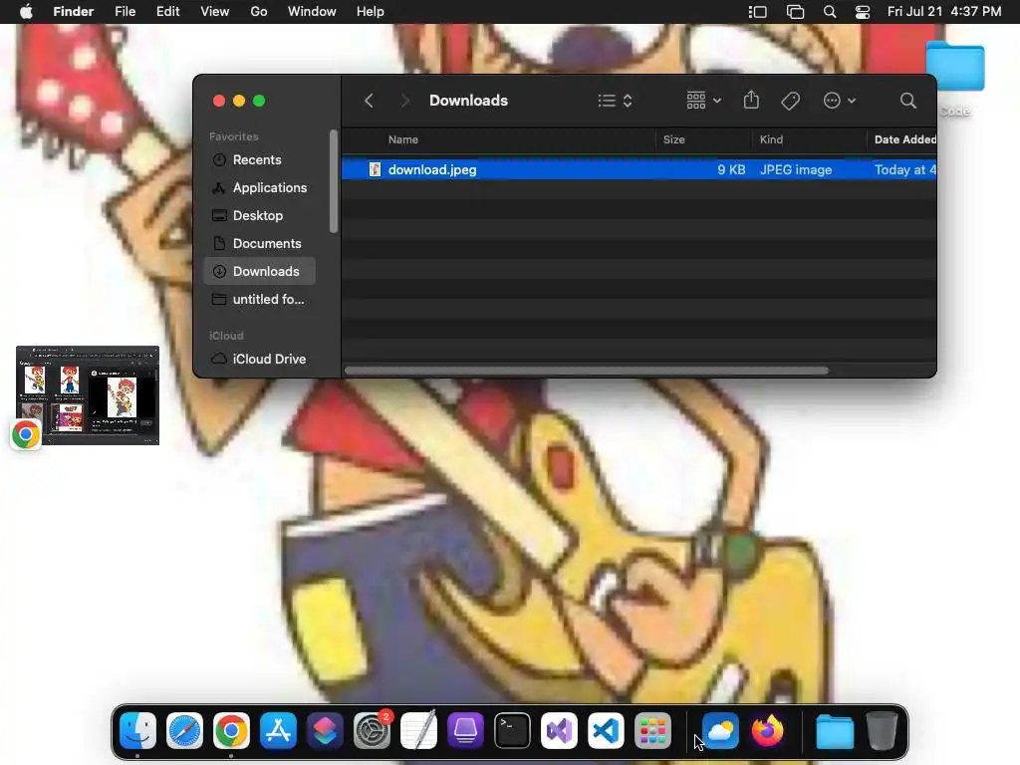1020x765 pixels.
Task: Select Desktop in the sidebar
Action: pyautogui.click(x=259, y=216)
